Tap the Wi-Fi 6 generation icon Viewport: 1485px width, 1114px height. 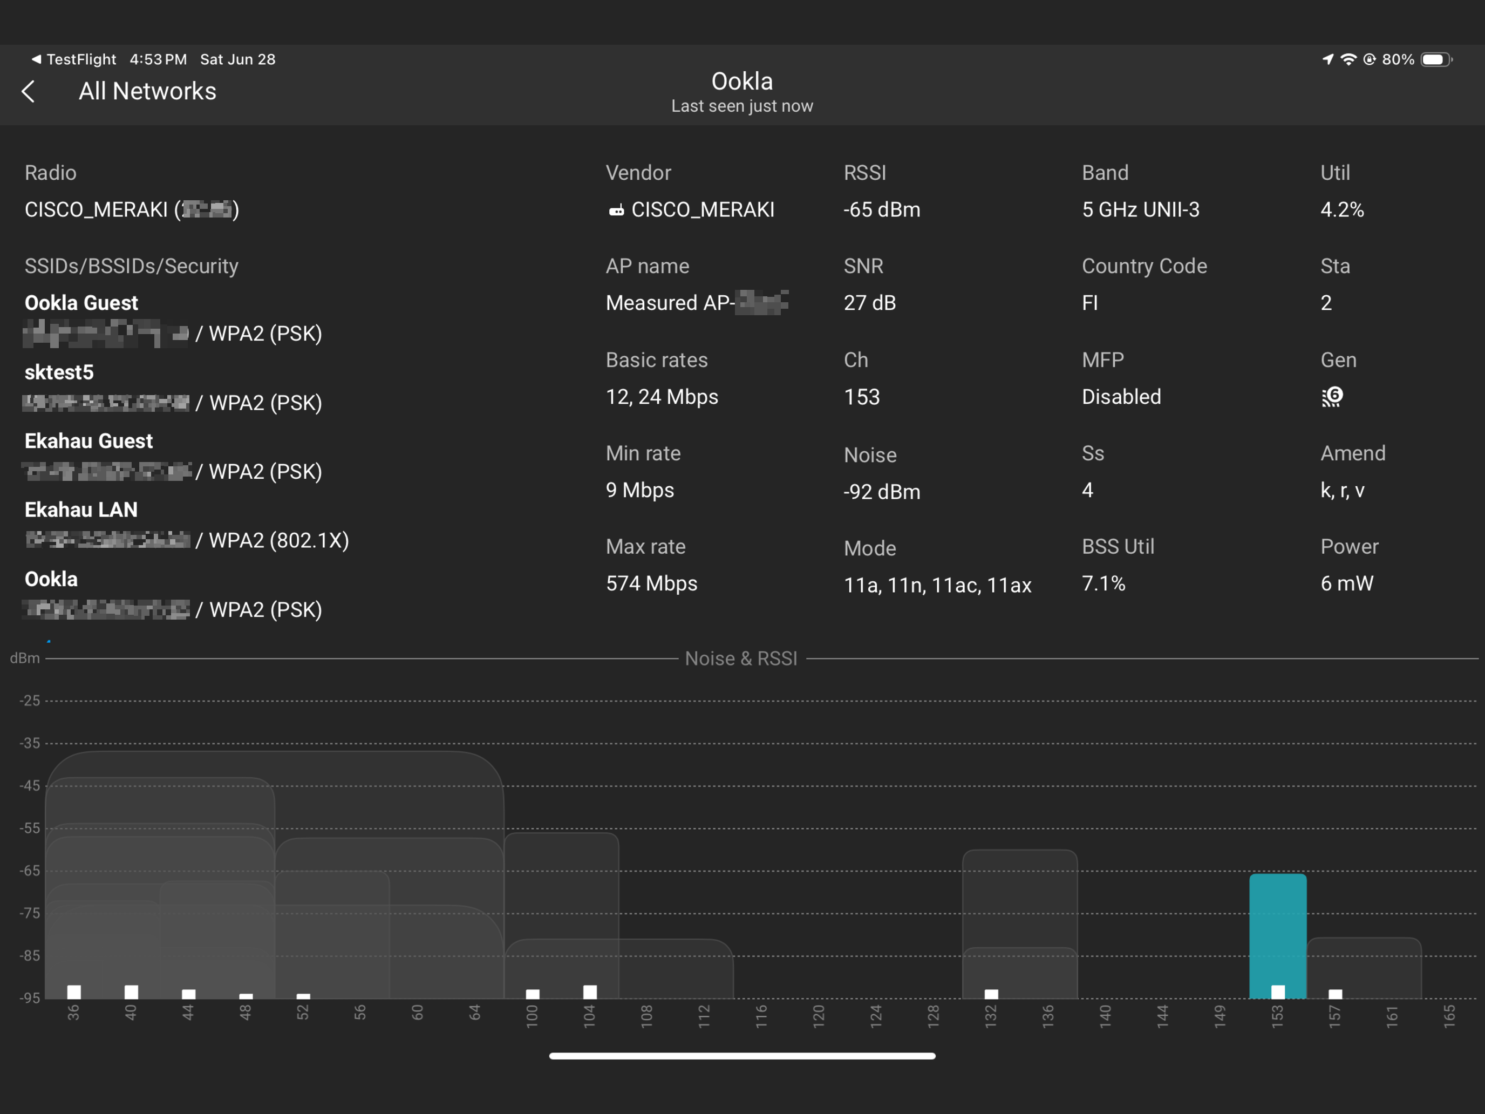[x=1332, y=397]
